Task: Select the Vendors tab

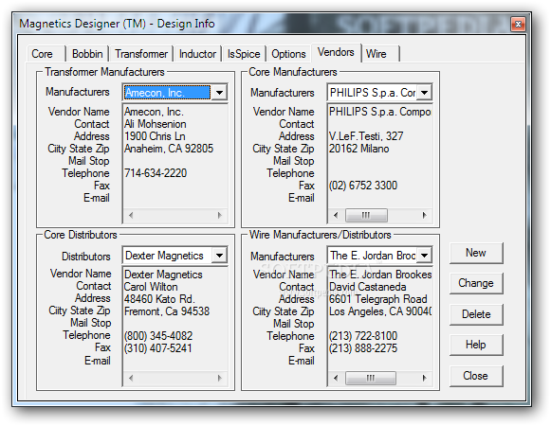Action: pos(336,52)
